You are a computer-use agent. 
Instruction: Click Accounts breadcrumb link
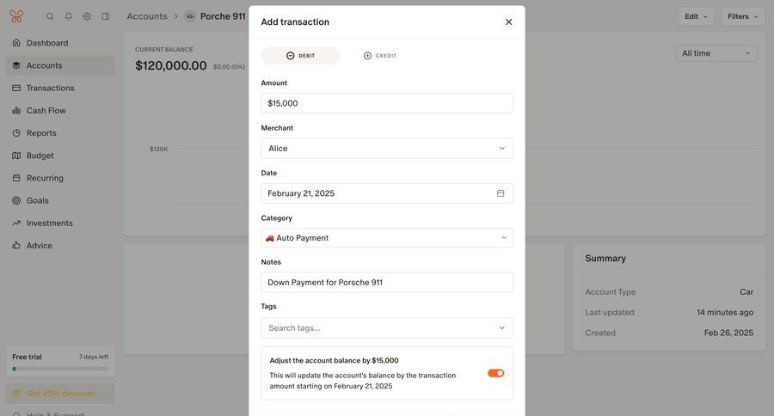click(147, 16)
